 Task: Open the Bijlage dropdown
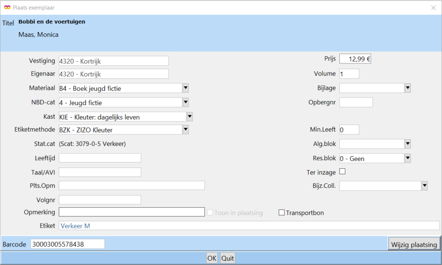pyautogui.click(x=407, y=88)
